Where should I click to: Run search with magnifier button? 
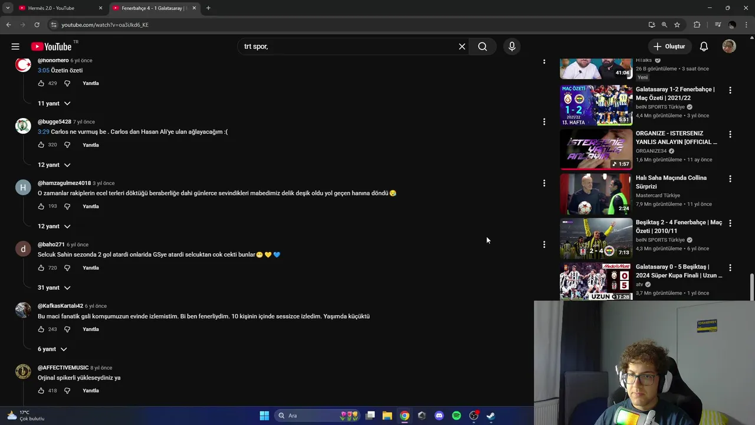pos(482,47)
